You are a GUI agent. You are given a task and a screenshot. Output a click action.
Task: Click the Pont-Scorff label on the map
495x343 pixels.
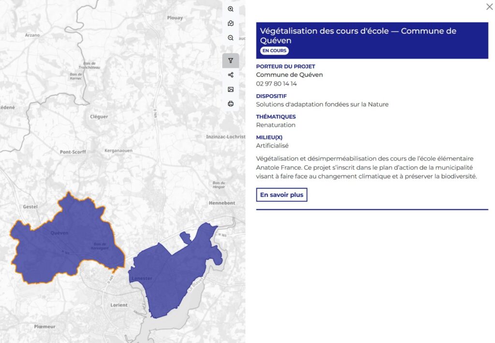tap(73, 152)
